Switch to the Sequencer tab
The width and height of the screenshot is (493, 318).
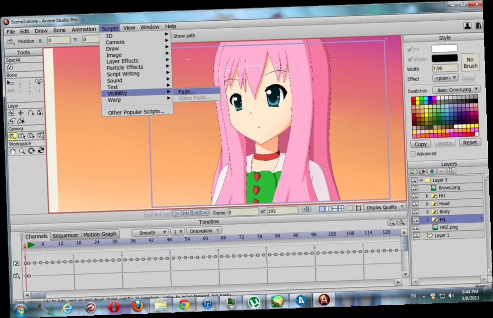tap(65, 236)
